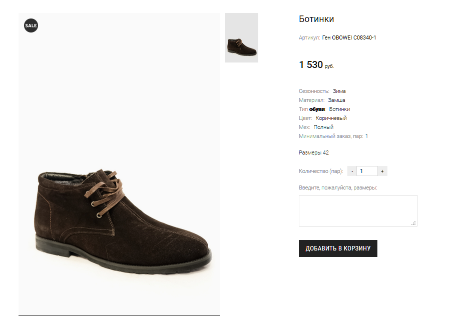464x332 pixels.
Task: Click the Размеры 42 text
Action: pos(314,152)
